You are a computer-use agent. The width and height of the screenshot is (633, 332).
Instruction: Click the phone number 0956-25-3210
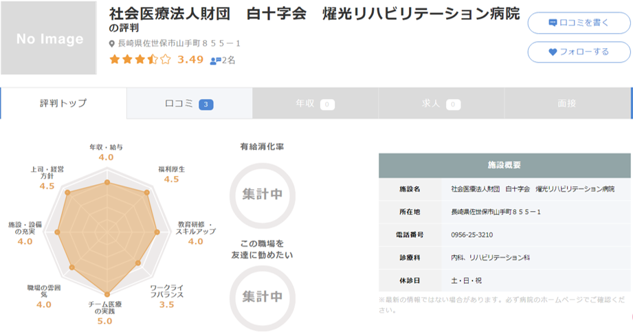[x=472, y=235]
